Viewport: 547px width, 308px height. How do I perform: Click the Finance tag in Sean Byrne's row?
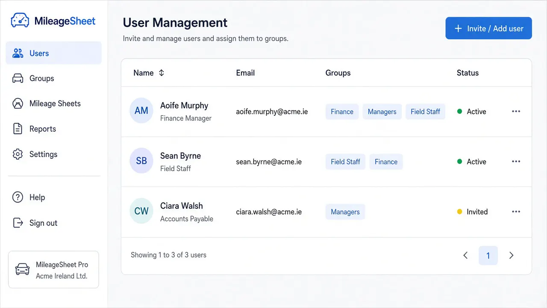click(386, 162)
